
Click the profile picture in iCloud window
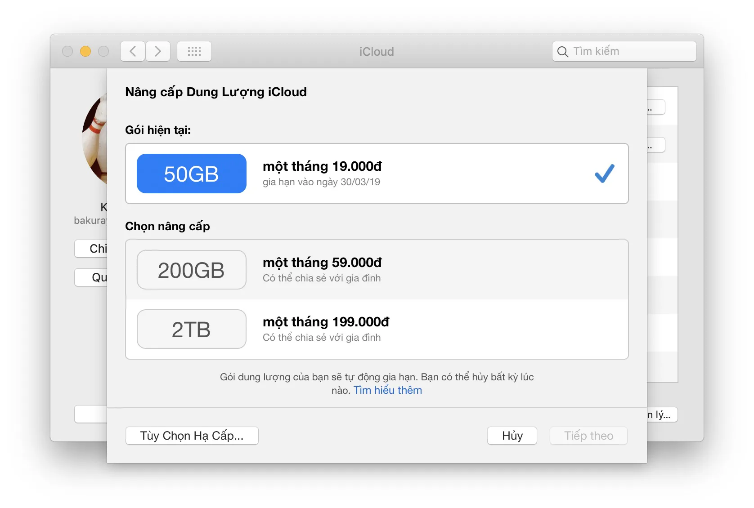point(95,138)
